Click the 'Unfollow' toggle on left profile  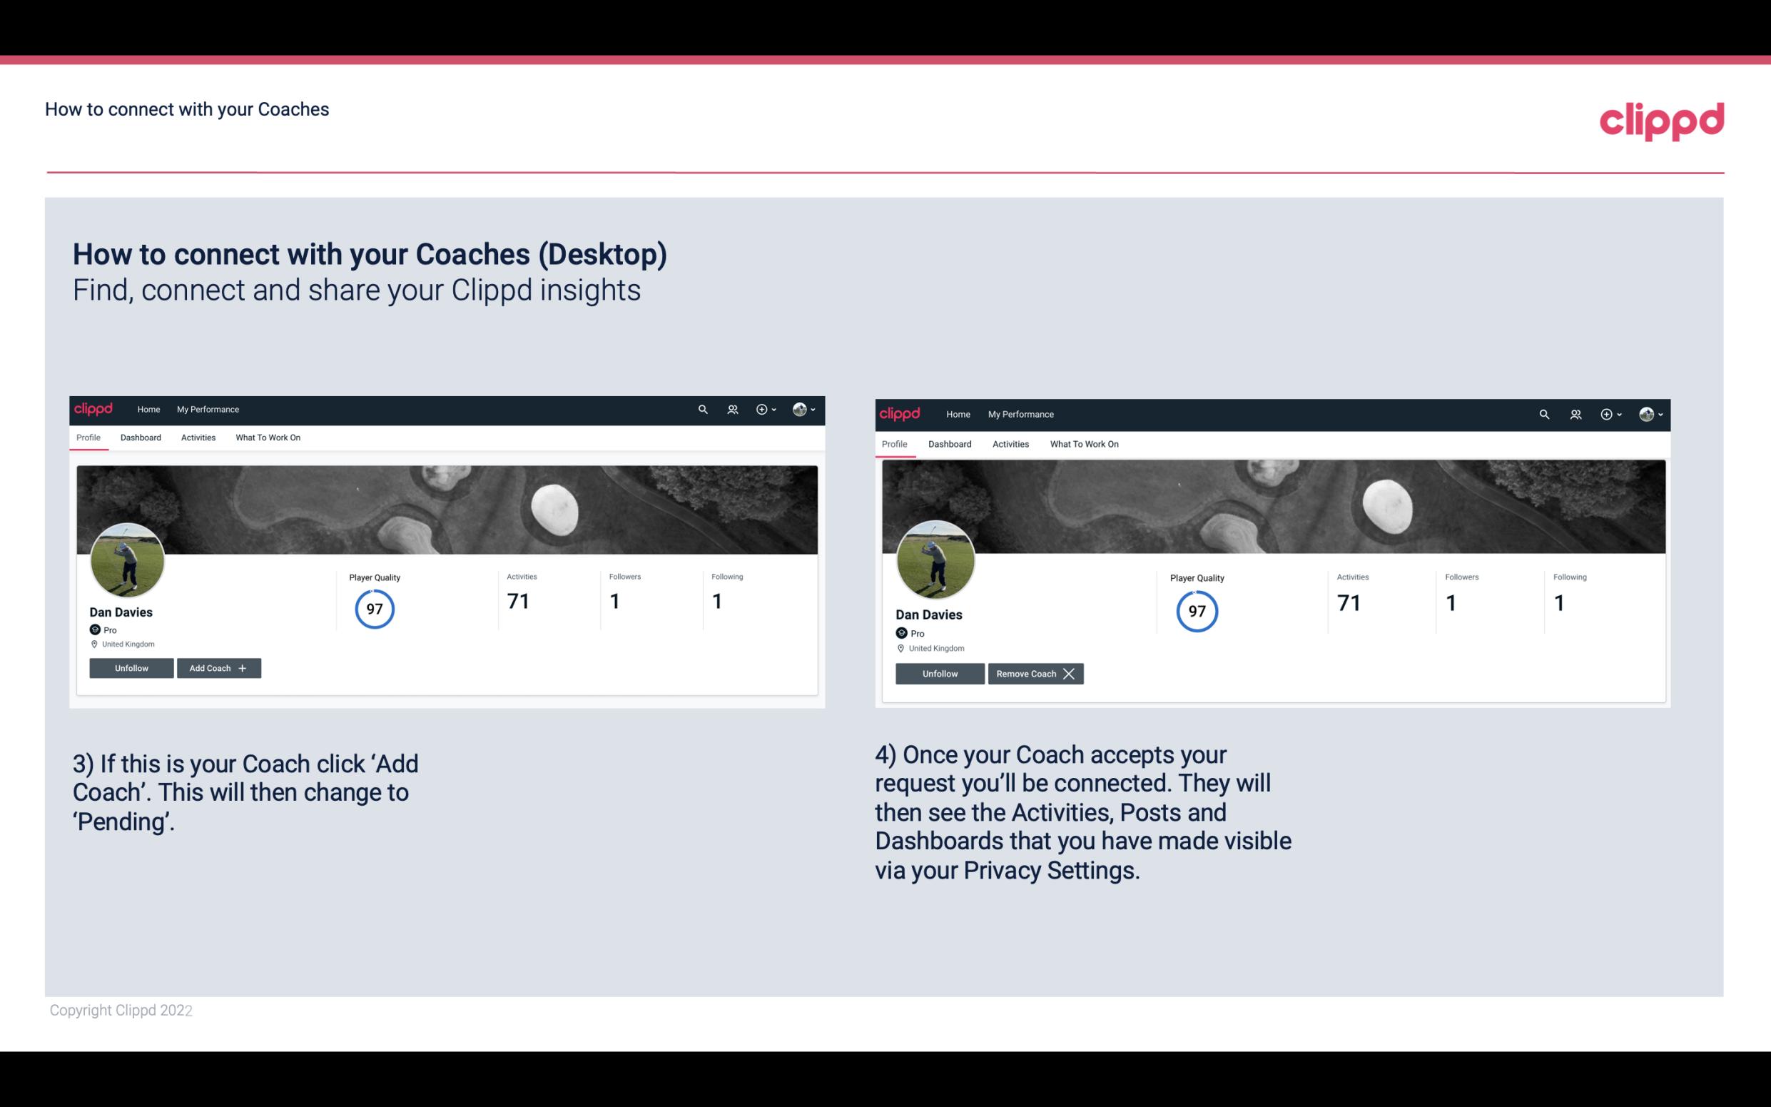point(131,668)
